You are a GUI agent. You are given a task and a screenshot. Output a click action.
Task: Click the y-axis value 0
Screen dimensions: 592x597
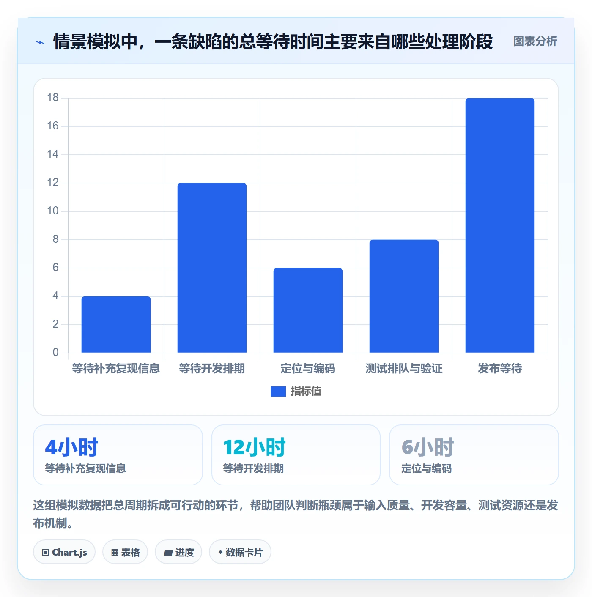[x=55, y=353]
